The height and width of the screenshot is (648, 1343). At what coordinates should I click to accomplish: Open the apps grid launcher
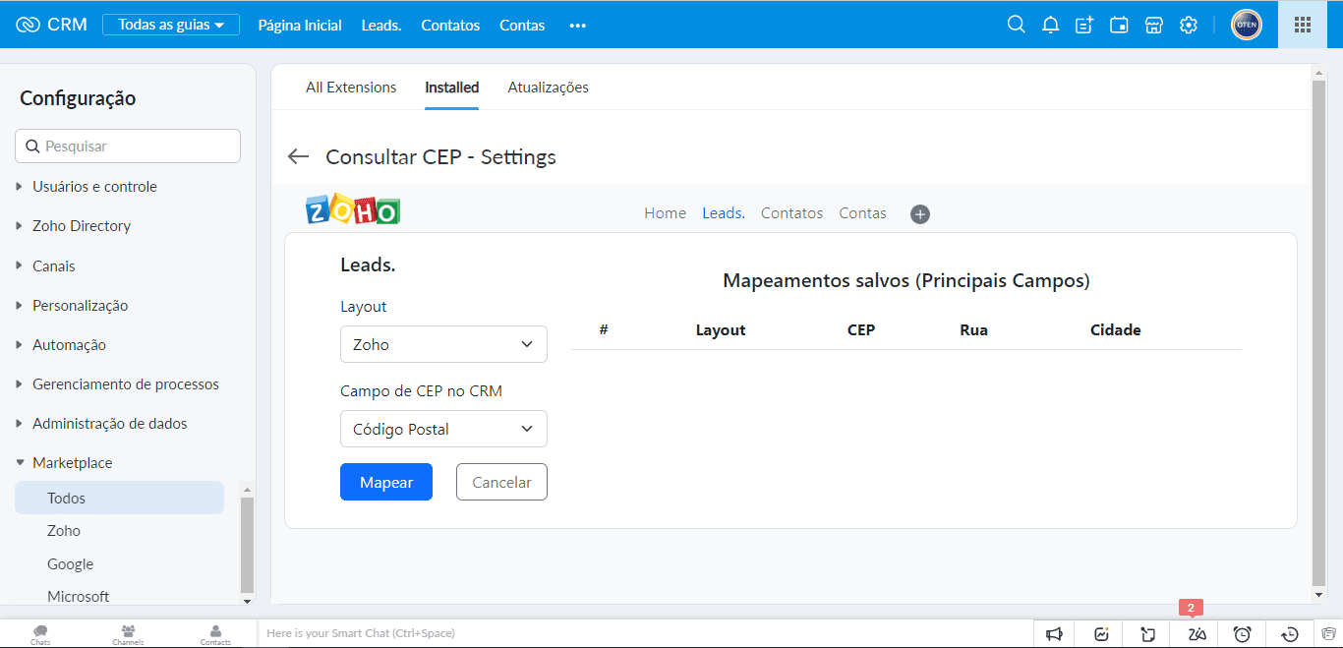point(1302,25)
